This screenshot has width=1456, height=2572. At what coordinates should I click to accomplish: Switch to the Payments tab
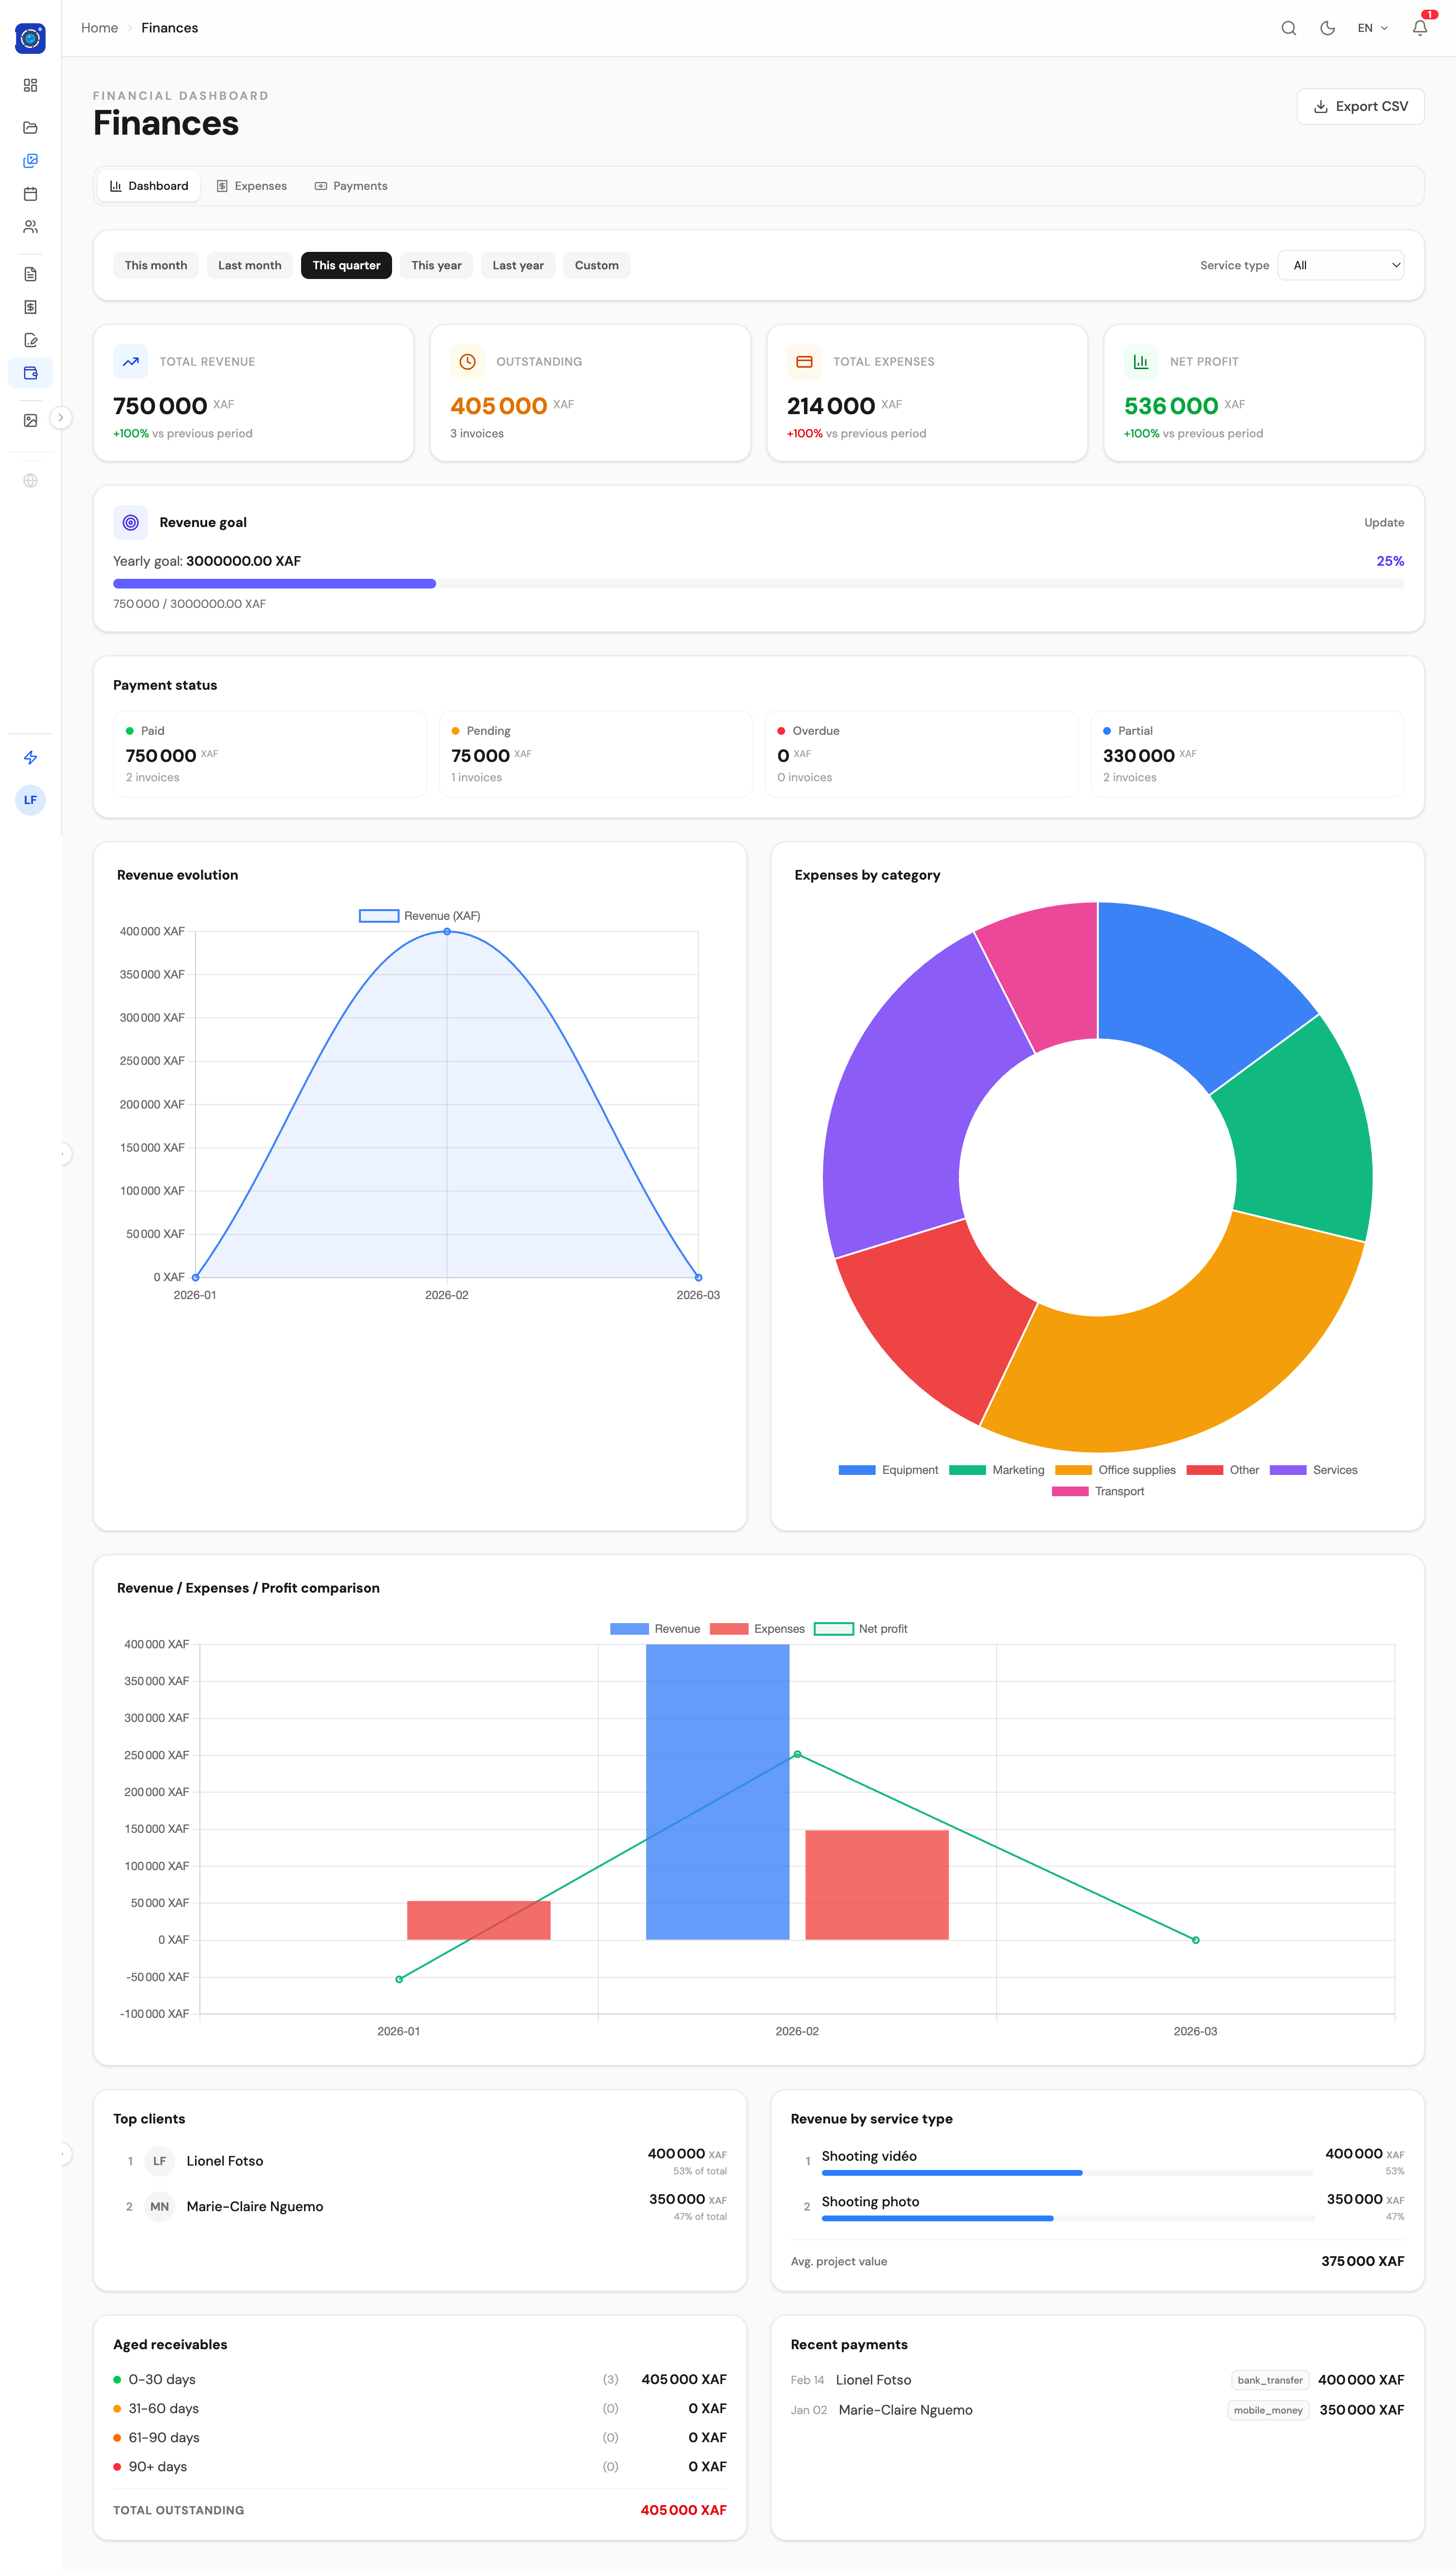click(x=351, y=186)
